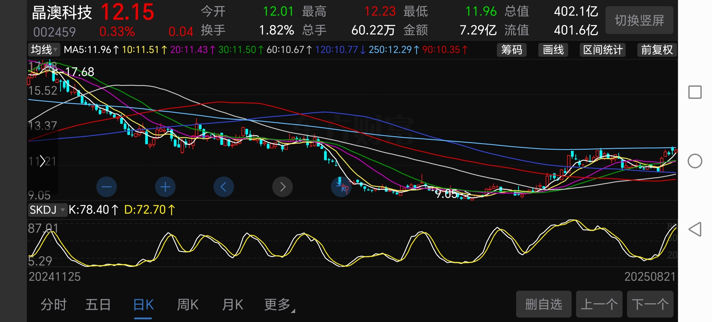Tap the 最高 12.23 value
The image size is (712, 322).
coord(380,11)
